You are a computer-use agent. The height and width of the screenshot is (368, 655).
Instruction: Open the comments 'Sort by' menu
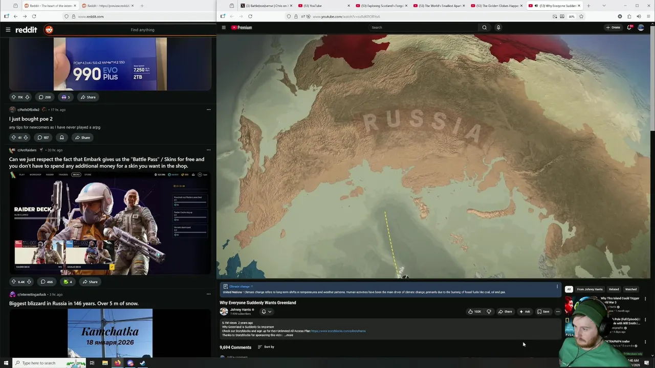[x=266, y=347]
